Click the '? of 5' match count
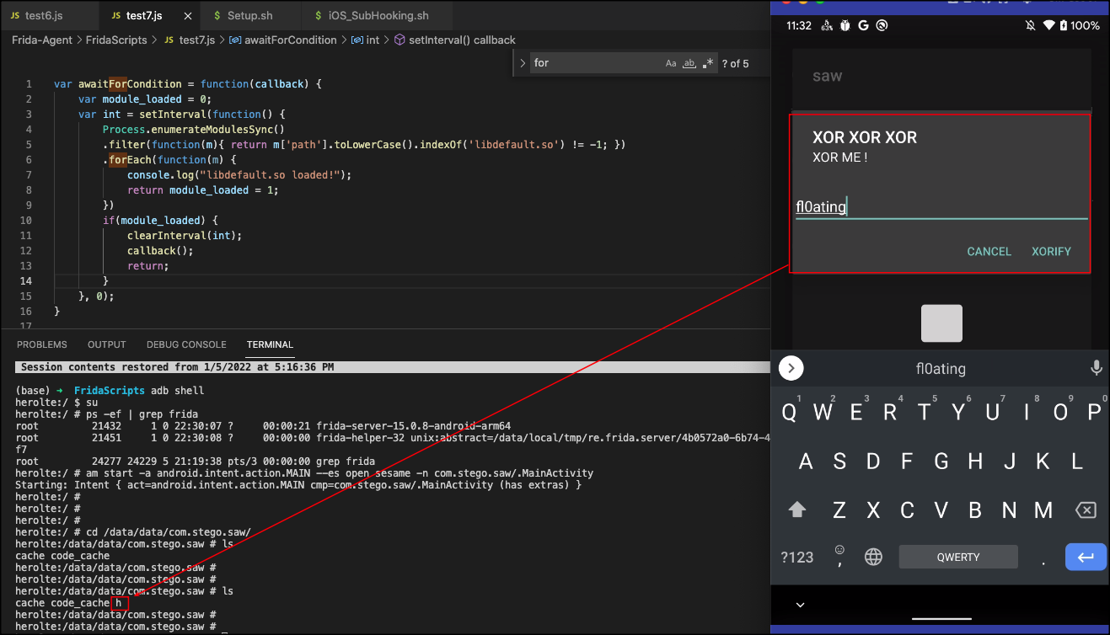The height and width of the screenshot is (635, 1110). coord(735,63)
